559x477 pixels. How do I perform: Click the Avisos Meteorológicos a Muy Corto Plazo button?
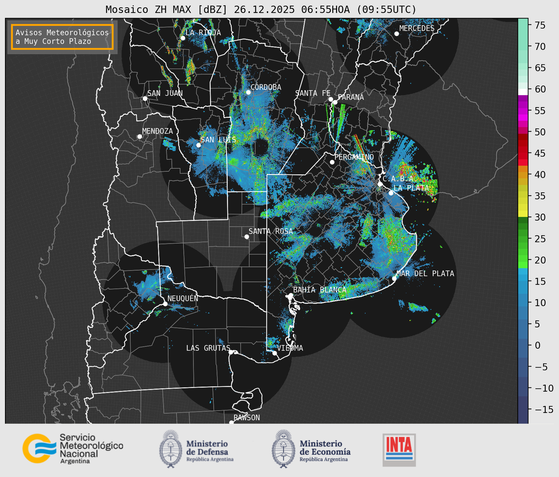(62, 37)
